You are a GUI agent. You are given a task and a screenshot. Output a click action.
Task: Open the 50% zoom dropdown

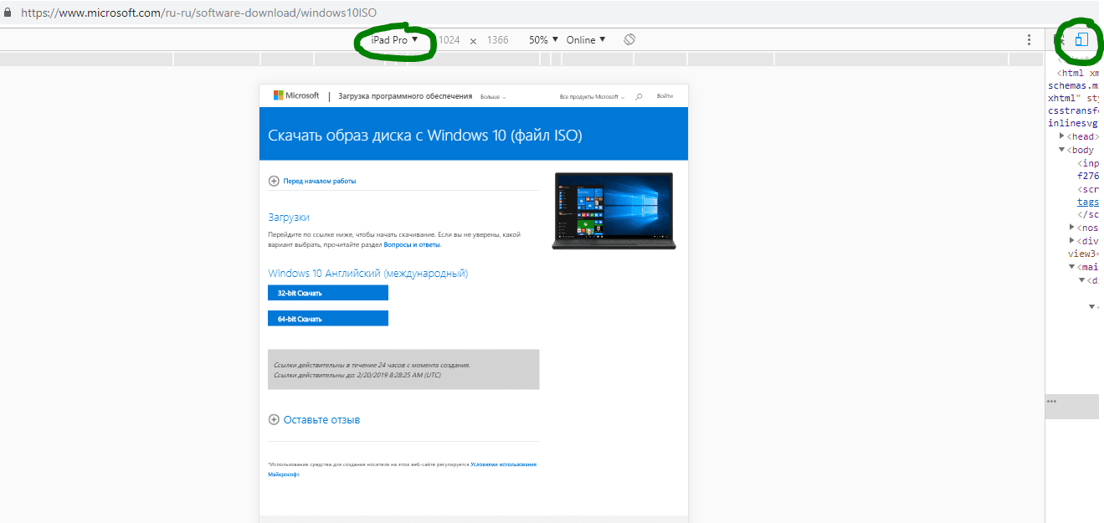coord(544,39)
